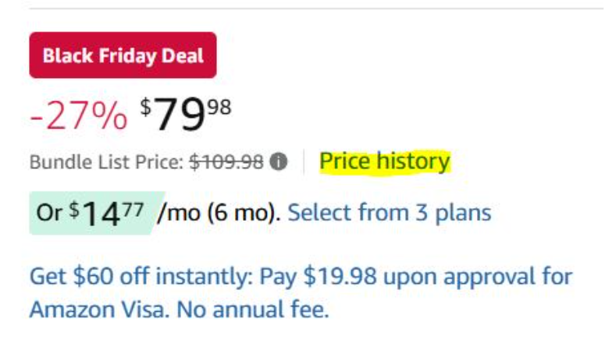The image size is (605, 340).
Task: Click the divider between info icon and Price history
Action: [304, 162]
